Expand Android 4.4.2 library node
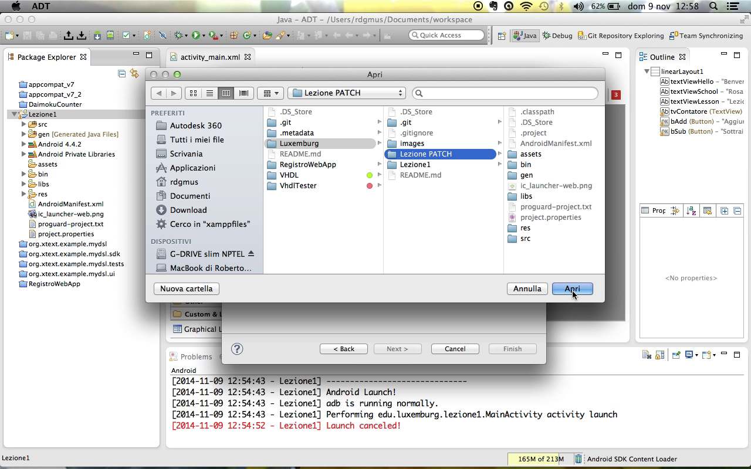The height and width of the screenshot is (469, 751). pyautogui.click(x=23, y=144)
